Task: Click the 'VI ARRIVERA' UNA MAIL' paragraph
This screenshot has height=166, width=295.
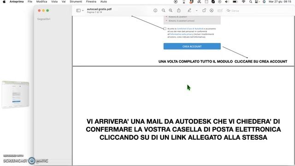Action: click(183, 129)
